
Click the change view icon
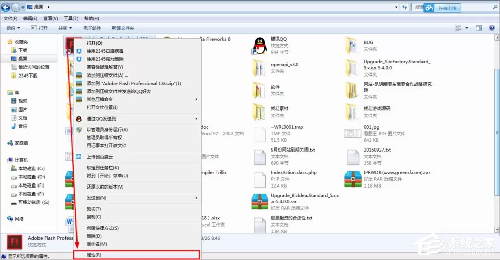point(459,28)
